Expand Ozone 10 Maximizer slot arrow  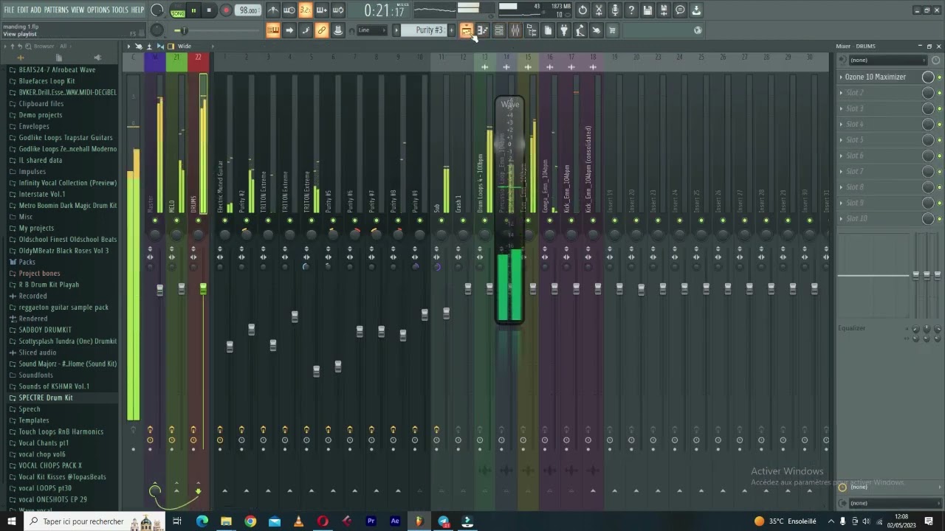tap(841, 77)
